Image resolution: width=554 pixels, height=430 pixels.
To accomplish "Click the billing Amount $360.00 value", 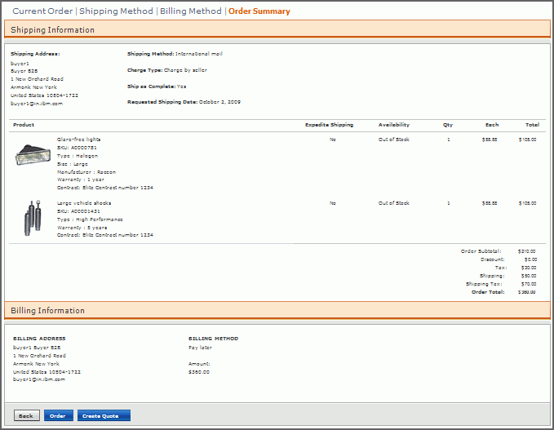I will click(x=199, y=372).
